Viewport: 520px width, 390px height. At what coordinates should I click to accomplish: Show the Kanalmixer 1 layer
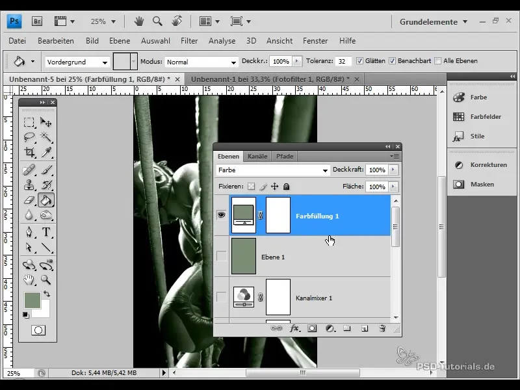[221, 297]
